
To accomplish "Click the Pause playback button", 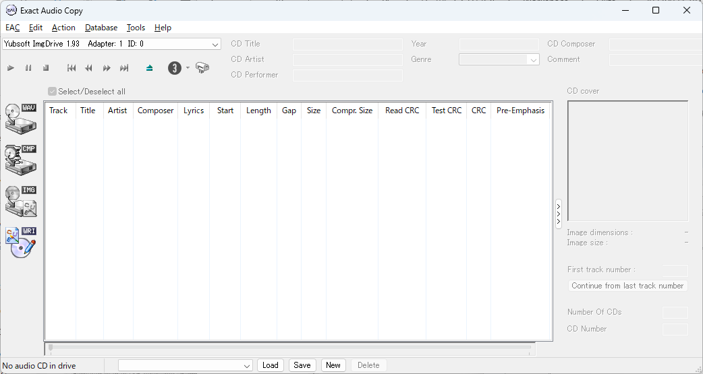I will [28, 68].
